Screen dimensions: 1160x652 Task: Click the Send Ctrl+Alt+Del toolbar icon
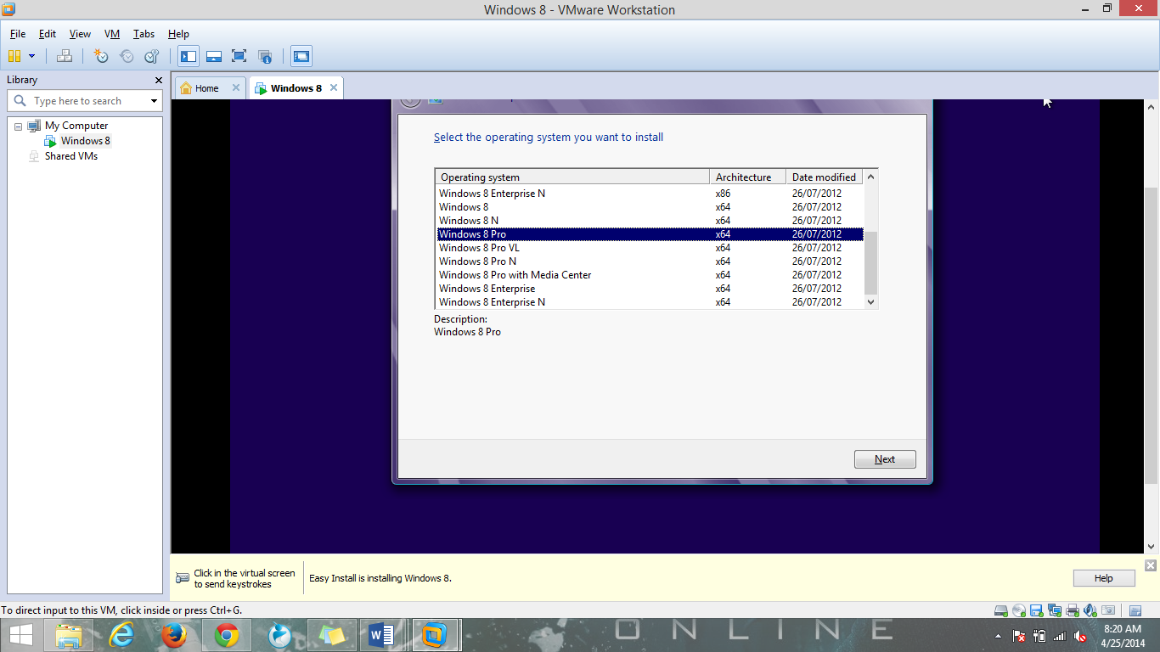(x=65, y=56)
